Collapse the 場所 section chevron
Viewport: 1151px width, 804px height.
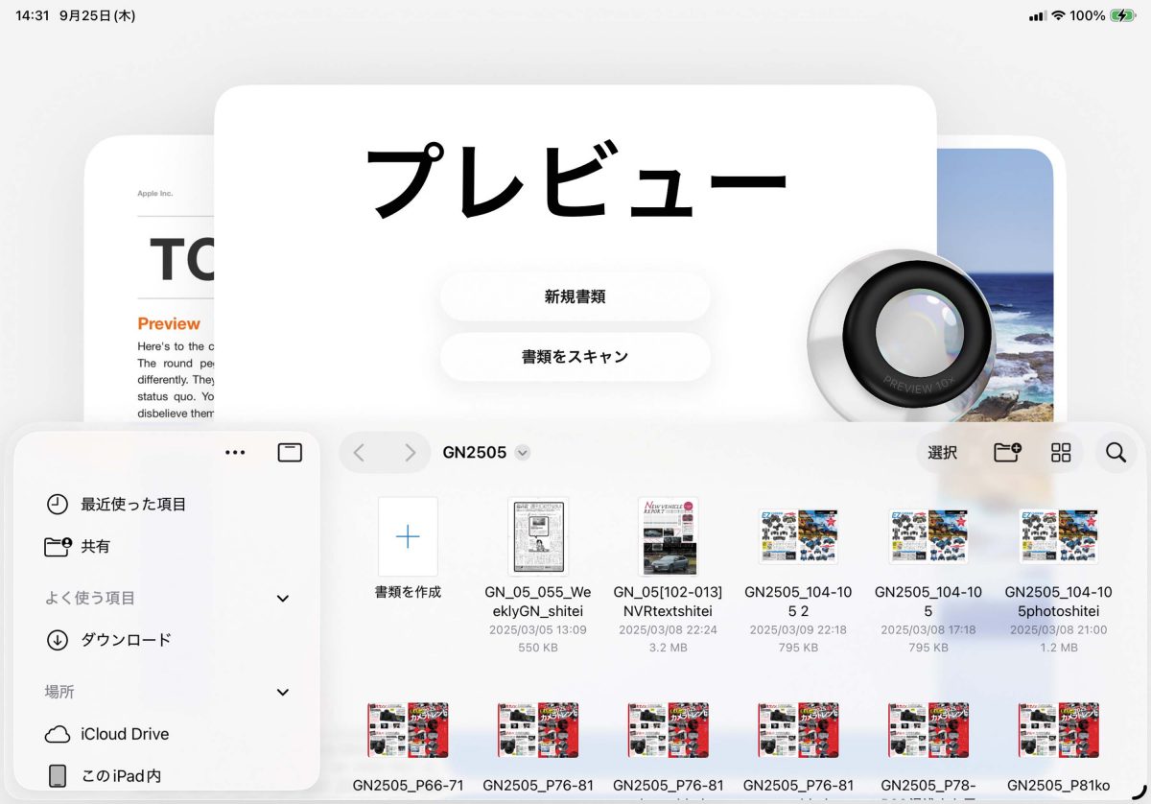[x=283, y=693]
